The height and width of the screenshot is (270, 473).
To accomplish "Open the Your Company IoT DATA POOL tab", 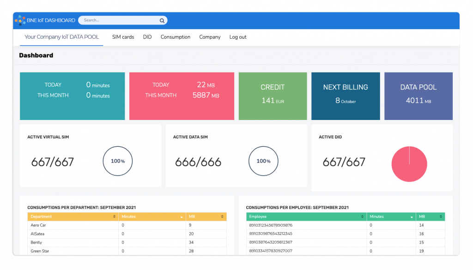I will tap(61, 37).
